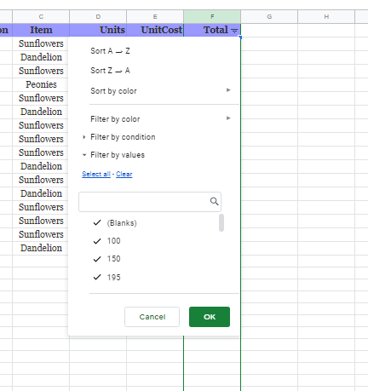Select column F header
Viewport: 368px width, 391px height.
212,17
